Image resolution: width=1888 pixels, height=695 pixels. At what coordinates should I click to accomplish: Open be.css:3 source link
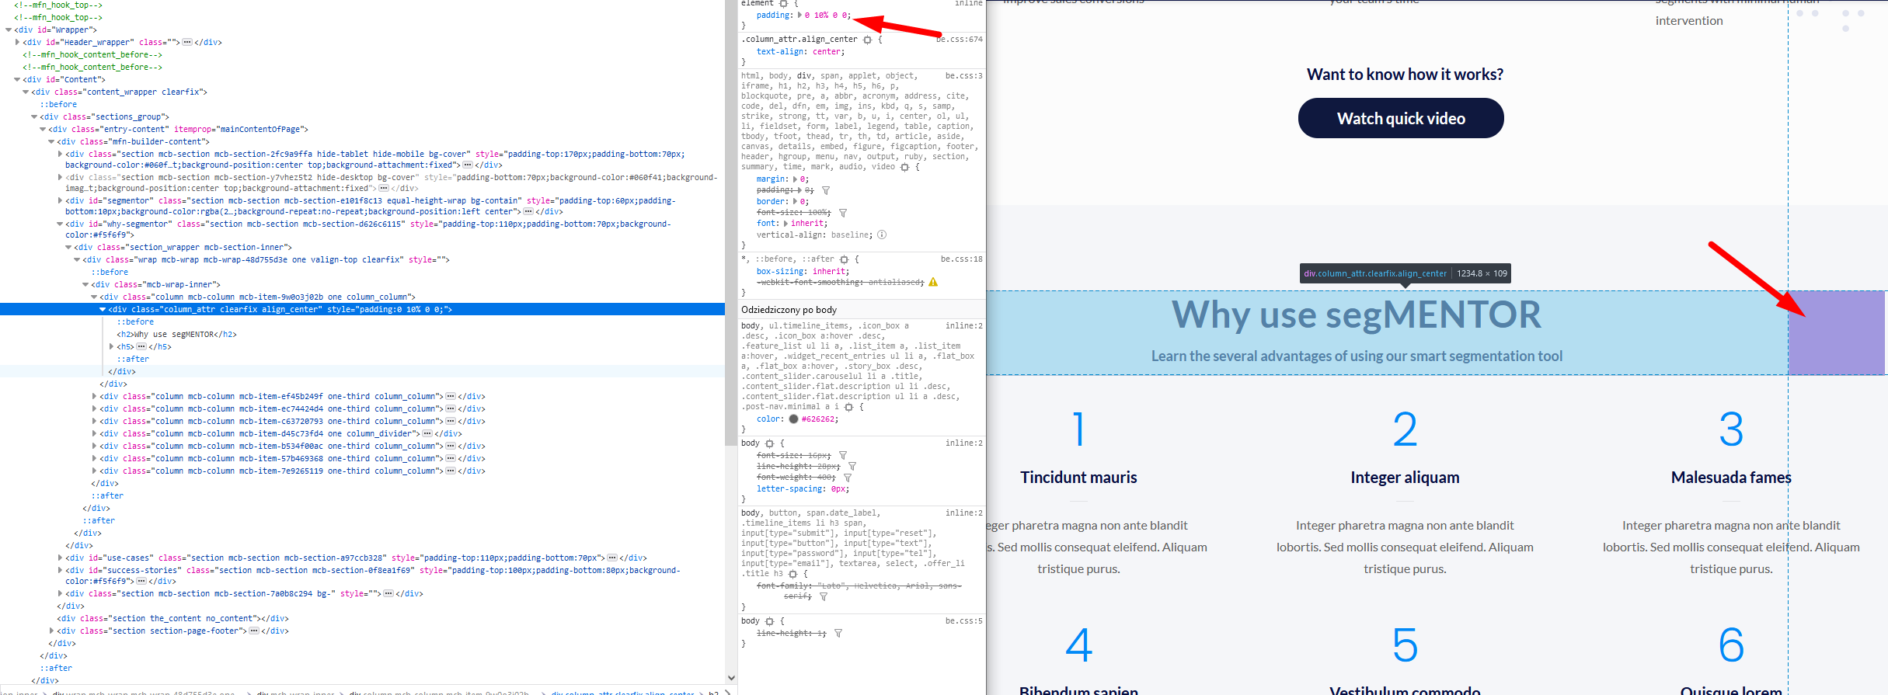964,76
